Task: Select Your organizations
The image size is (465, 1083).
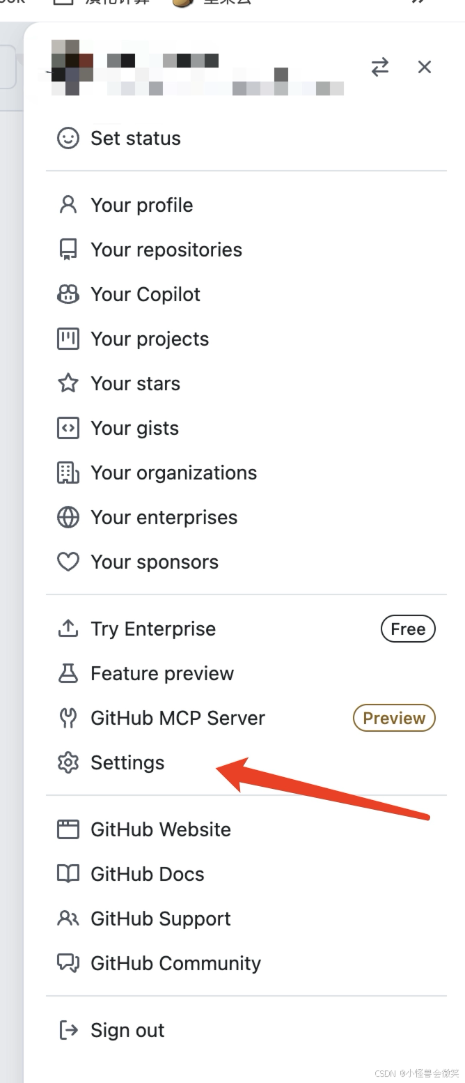Action: pyautogui.click(x=173, y=473)
